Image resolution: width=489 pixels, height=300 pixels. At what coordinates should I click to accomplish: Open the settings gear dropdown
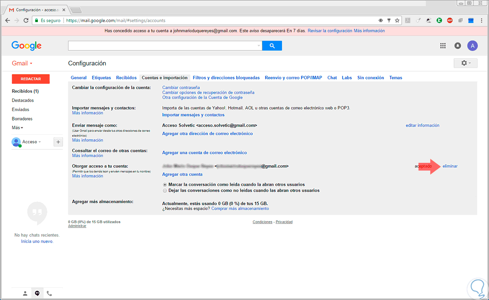coord(465,63)
